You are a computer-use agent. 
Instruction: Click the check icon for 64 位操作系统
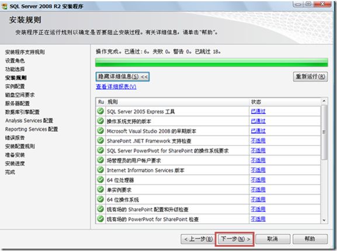tap(100, 199)
